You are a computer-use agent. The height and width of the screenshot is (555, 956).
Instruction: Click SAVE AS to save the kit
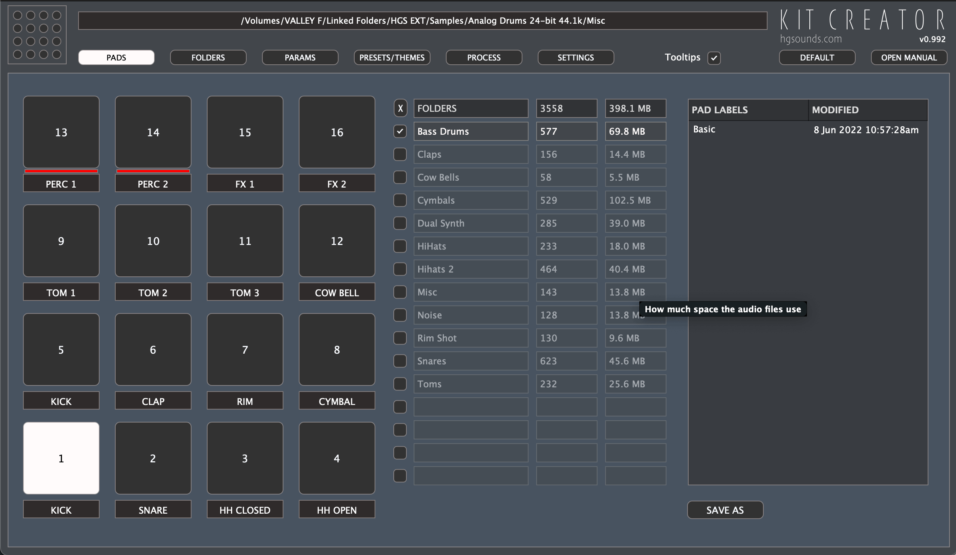click(x=725, y=509)
